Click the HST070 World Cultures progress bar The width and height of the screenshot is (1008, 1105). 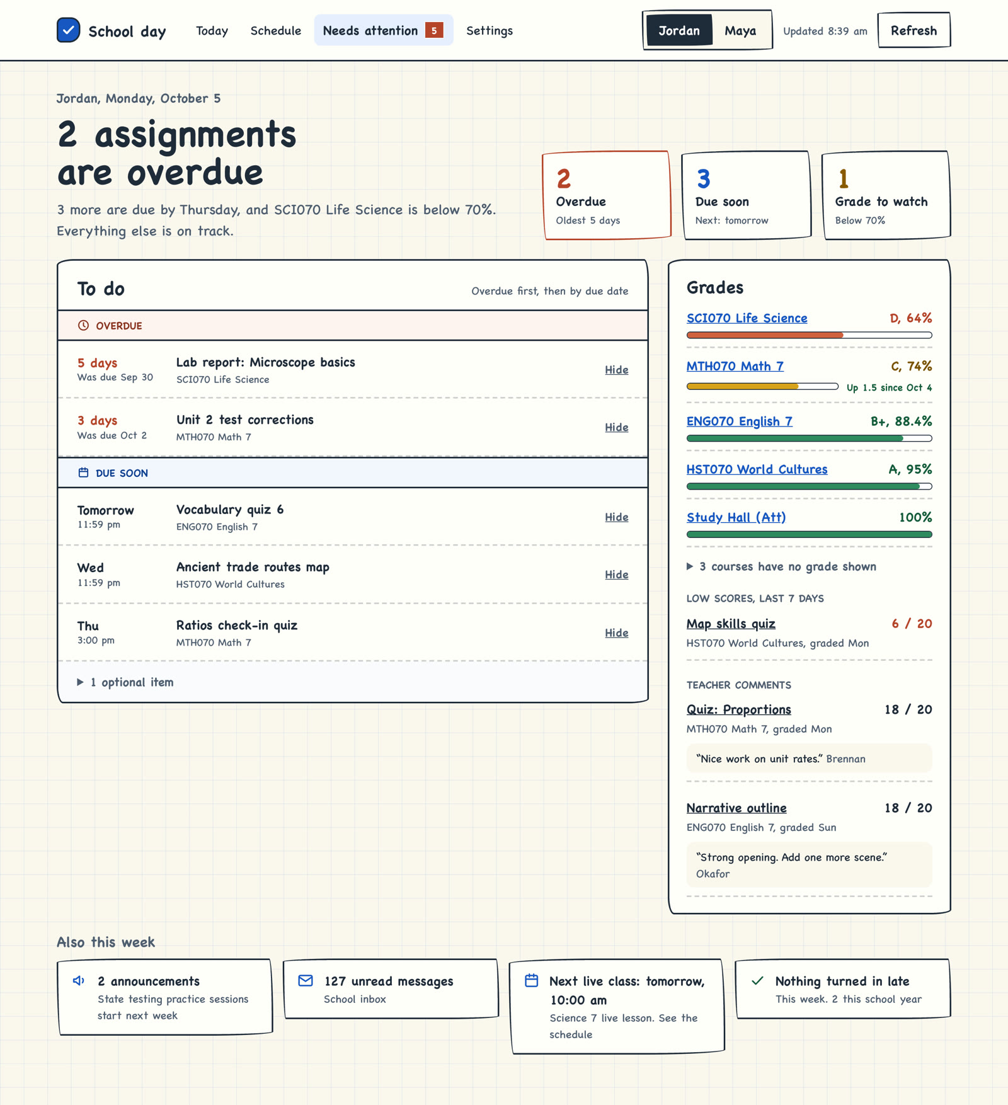(809, 486)
